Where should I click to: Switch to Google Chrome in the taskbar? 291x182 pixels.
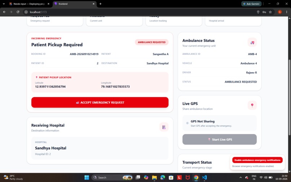point(196,177)
